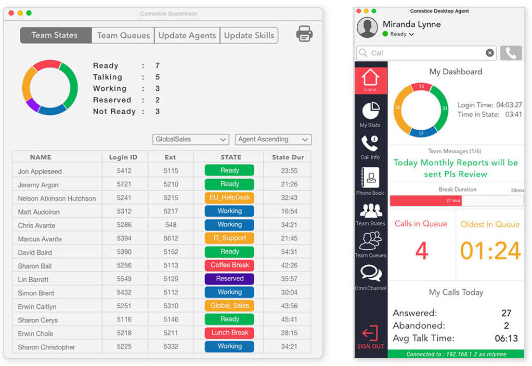Click Jeremy Argon's Ready state badge

click(x=229, y=184)
